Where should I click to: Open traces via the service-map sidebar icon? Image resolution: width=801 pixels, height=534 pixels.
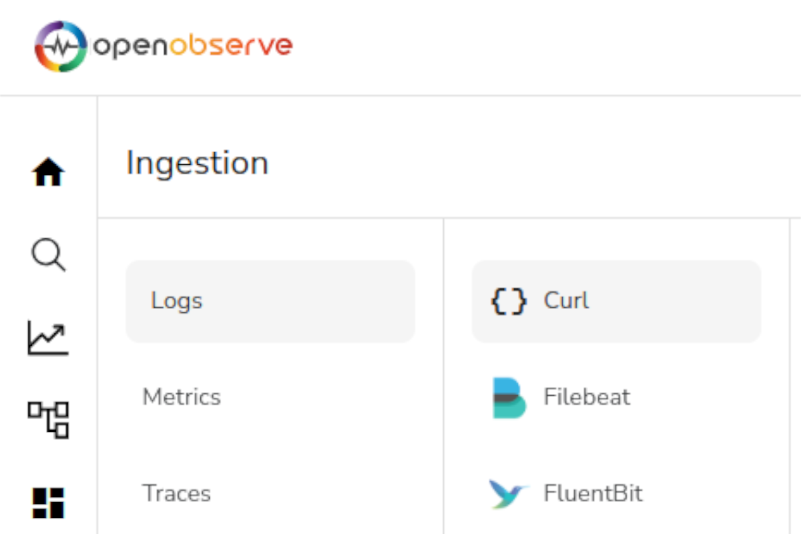click(48, 419)
